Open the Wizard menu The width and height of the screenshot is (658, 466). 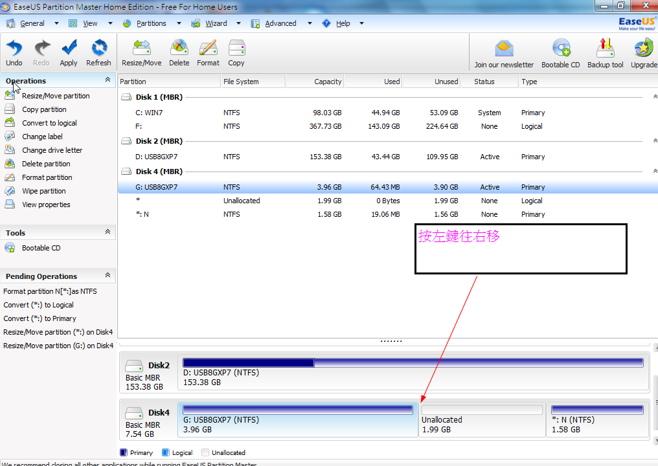[216, 23]
